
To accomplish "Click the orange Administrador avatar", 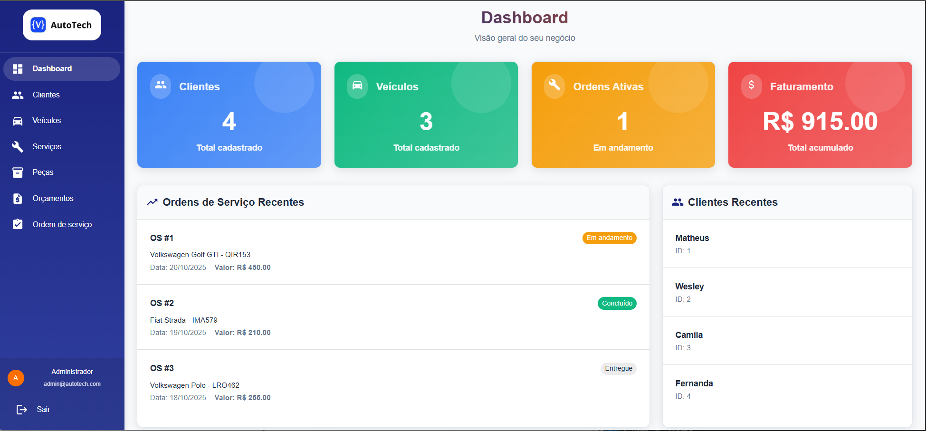I will point(16,378).
